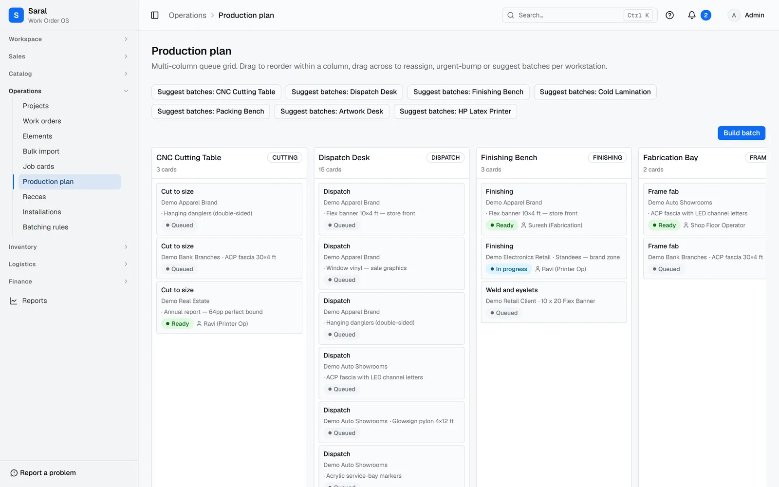Suggest batches for Packing Bench

click(210, 112)
